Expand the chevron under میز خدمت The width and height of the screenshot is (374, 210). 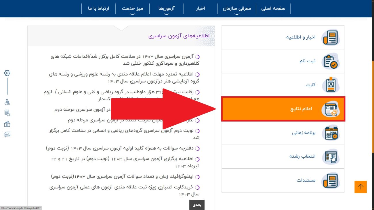pos(132,14)
